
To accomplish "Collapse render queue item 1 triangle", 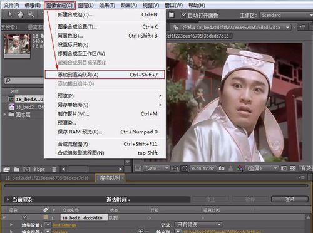I will [x=4, y=217].
